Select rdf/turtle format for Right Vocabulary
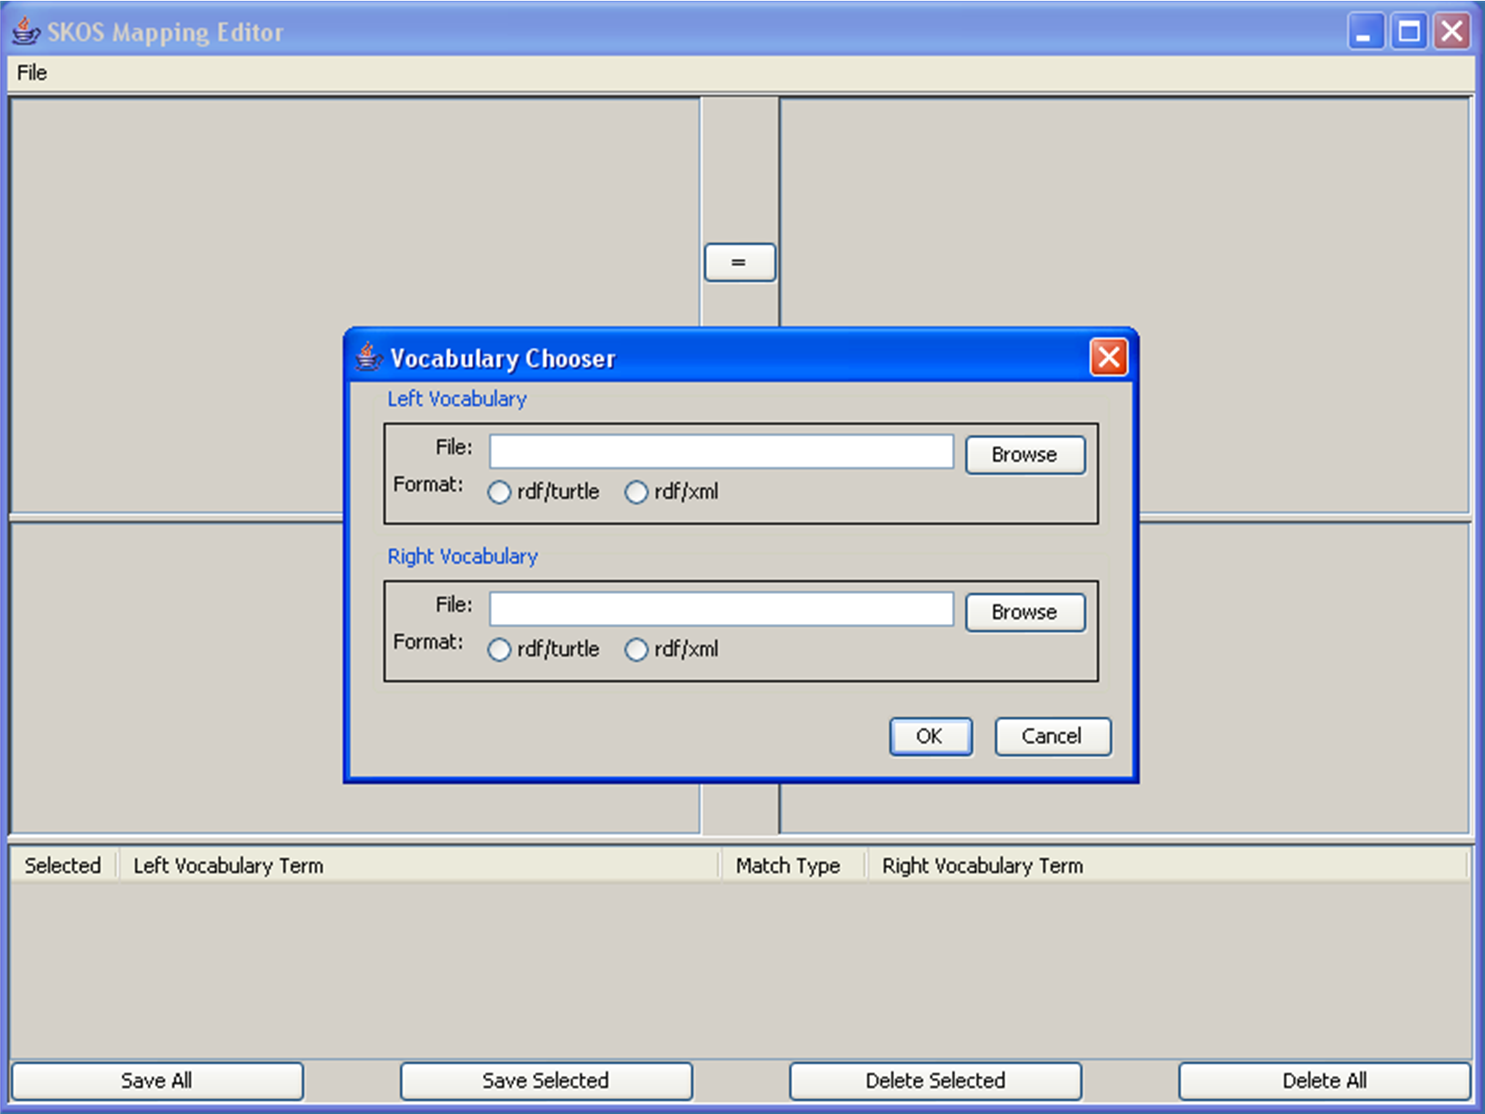 500,649
